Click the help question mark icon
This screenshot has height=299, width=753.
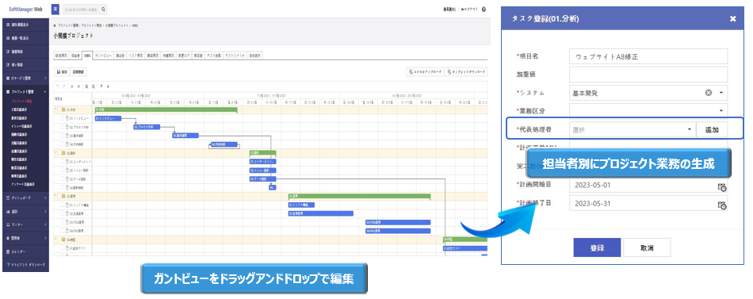(484, 10)
